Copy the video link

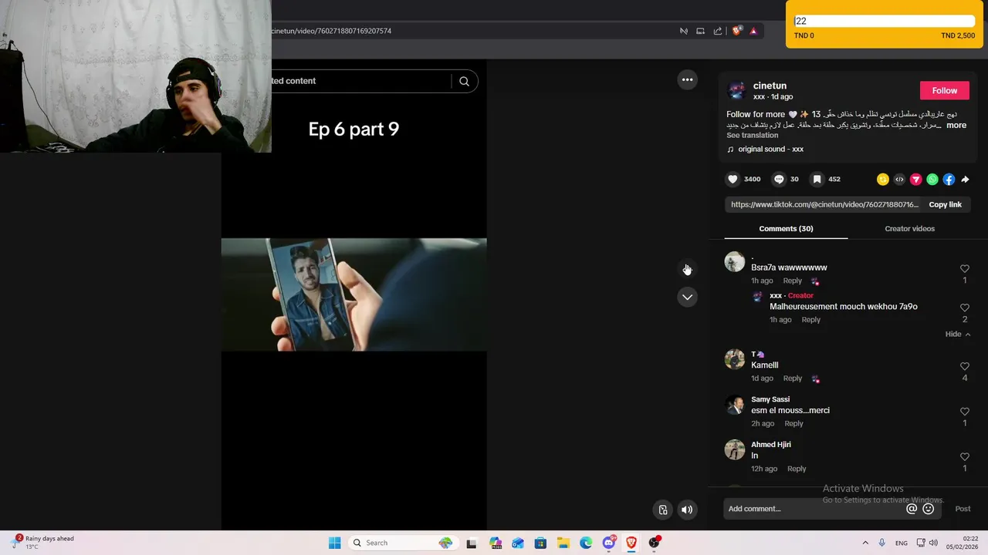click(x=945, y=204)
